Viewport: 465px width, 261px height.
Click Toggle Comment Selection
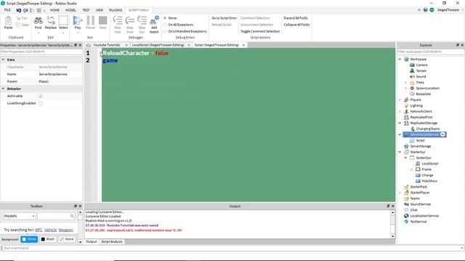(260, 31)
